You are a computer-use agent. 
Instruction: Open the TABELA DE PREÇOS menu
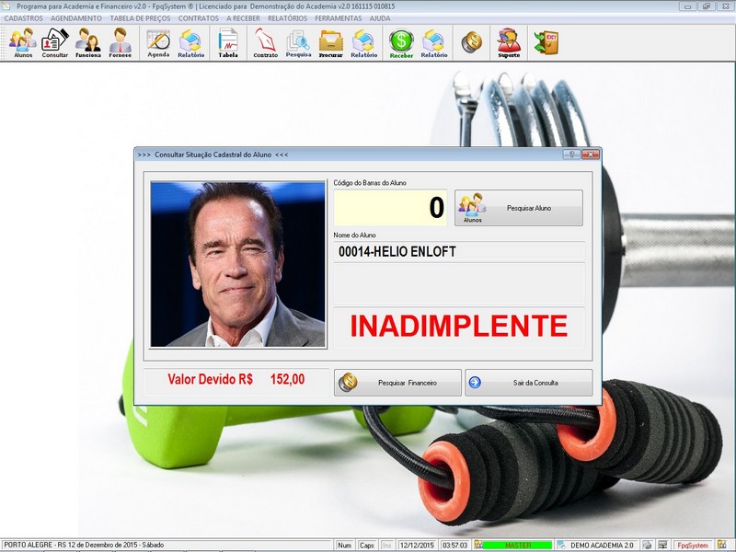[x=140, y=18]
